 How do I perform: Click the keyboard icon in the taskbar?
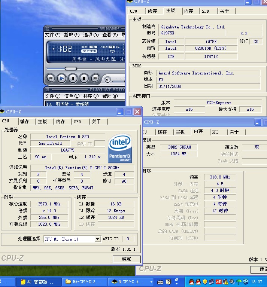click(160, 282)
